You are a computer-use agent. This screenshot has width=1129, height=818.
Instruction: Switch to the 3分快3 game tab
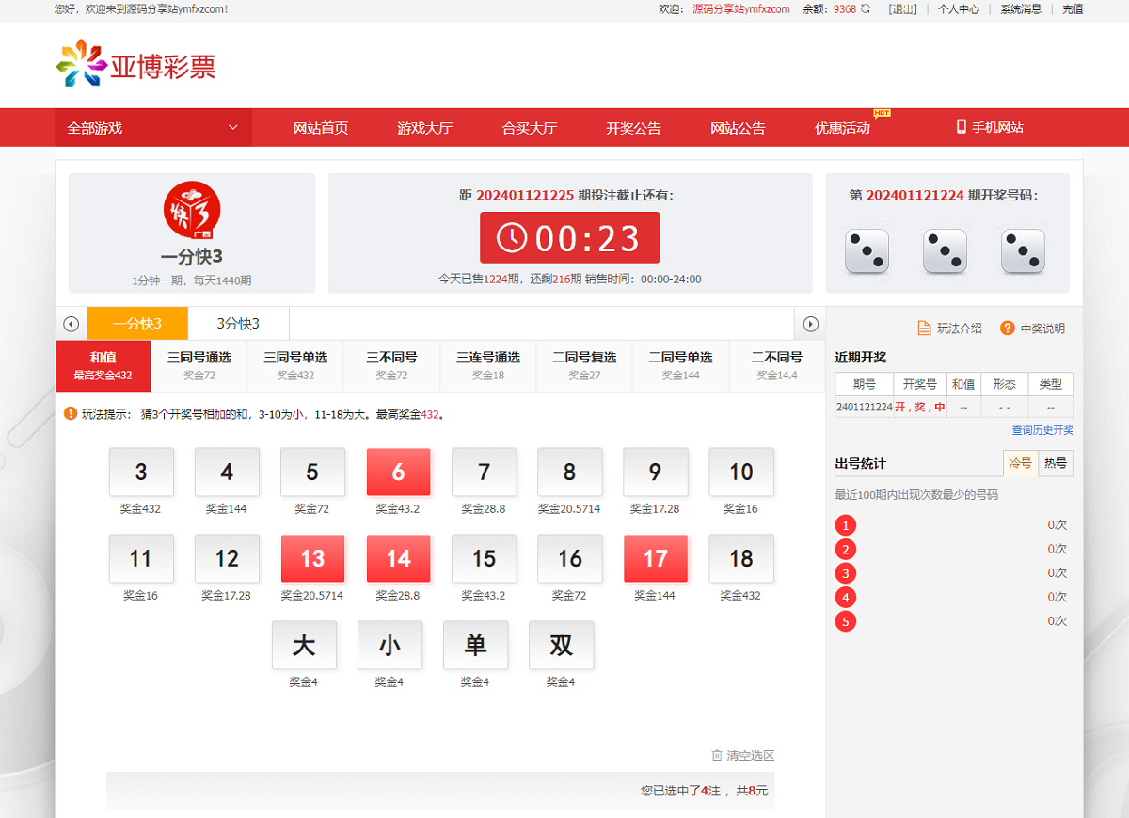tap(238, 324)
